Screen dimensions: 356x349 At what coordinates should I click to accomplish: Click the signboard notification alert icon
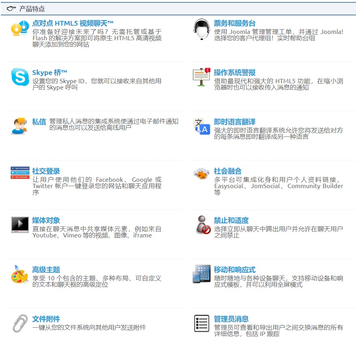click(201, 77)
